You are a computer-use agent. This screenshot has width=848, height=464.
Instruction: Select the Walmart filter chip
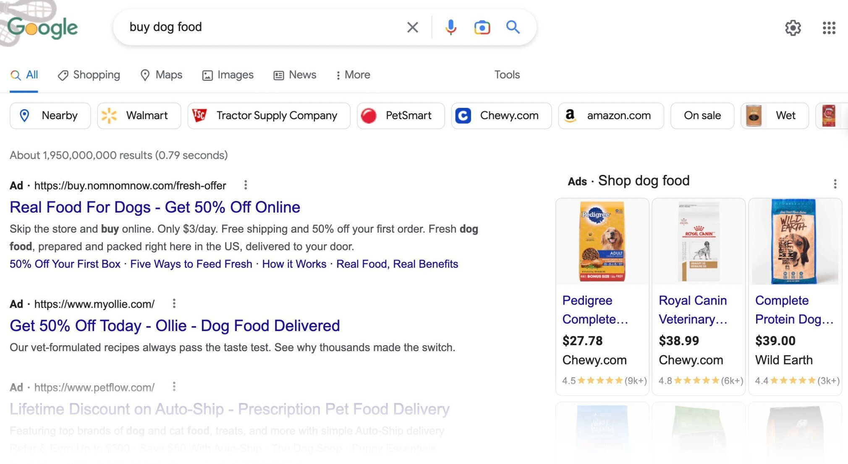pyautogui.click(x=139, y=115)
